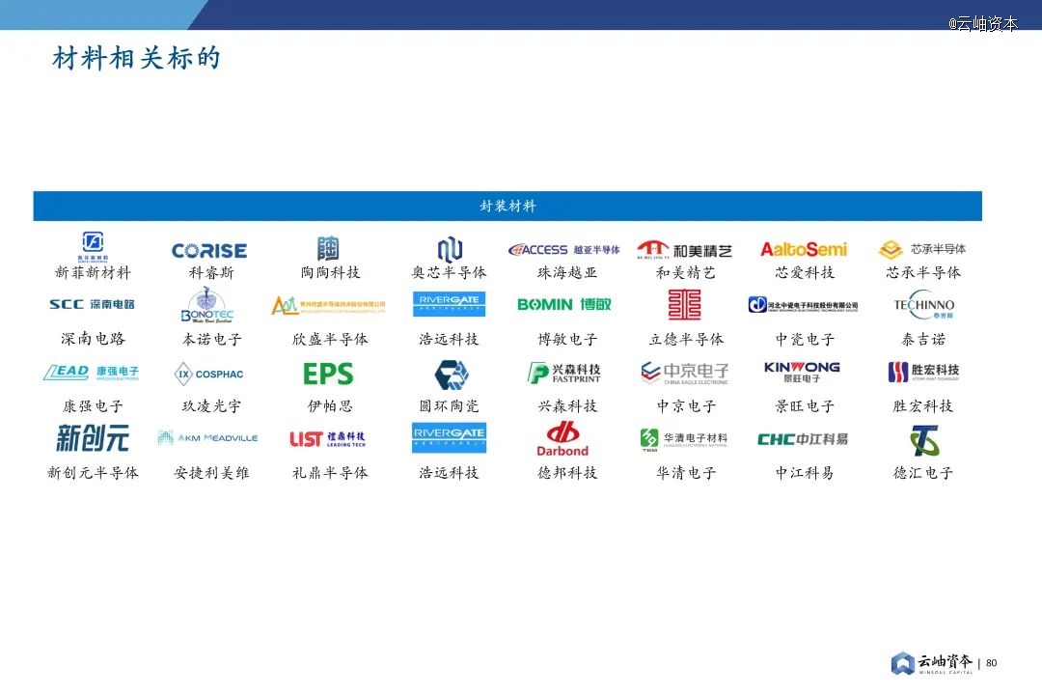
Task: Click the caption 深南电路 under SCC logo
Action: pos(93,339)
